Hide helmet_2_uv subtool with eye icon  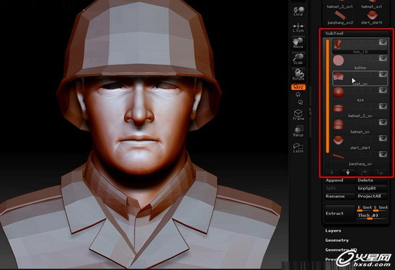pyautogui.click(x=383, y=106)
